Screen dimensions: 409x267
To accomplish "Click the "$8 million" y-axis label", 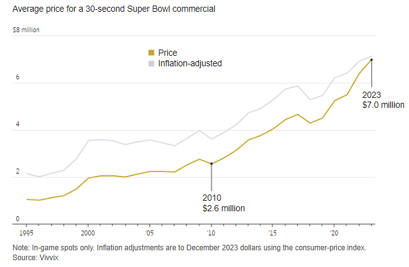I will pos(25,30).
